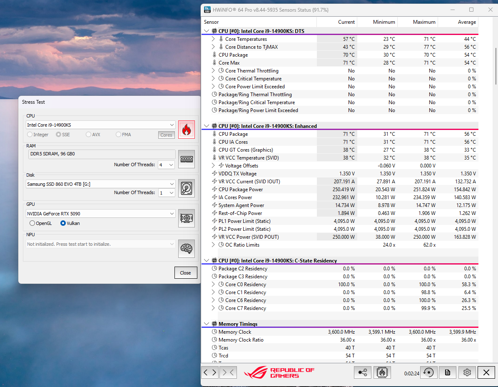
Task: Expand the OC Ratio Limits row
Action: coord(214,245)
